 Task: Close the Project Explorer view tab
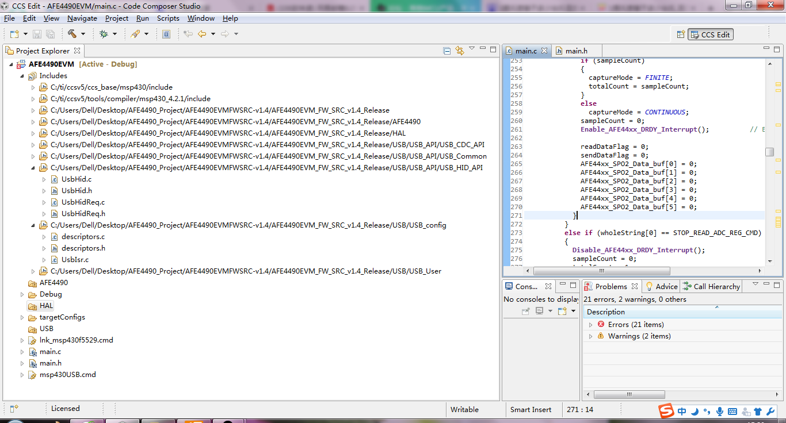tap(77, 51)
